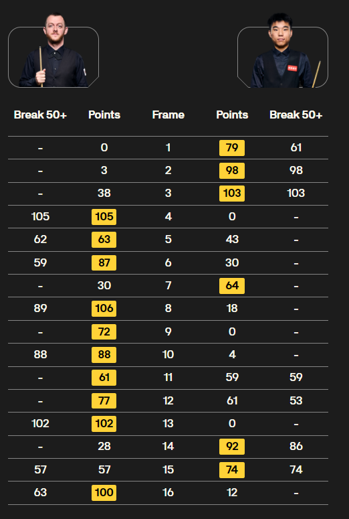Select the highlighted 72 points in frame 9
The width and height of the screenshot is (349, 519).
pos(104,331)
